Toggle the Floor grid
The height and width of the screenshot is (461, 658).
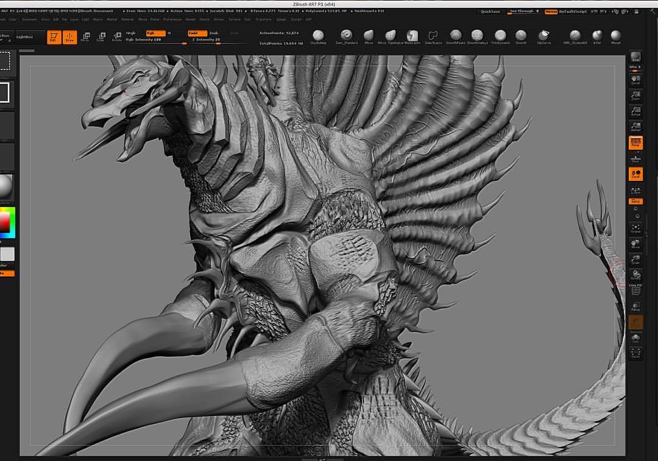point(635,159)
